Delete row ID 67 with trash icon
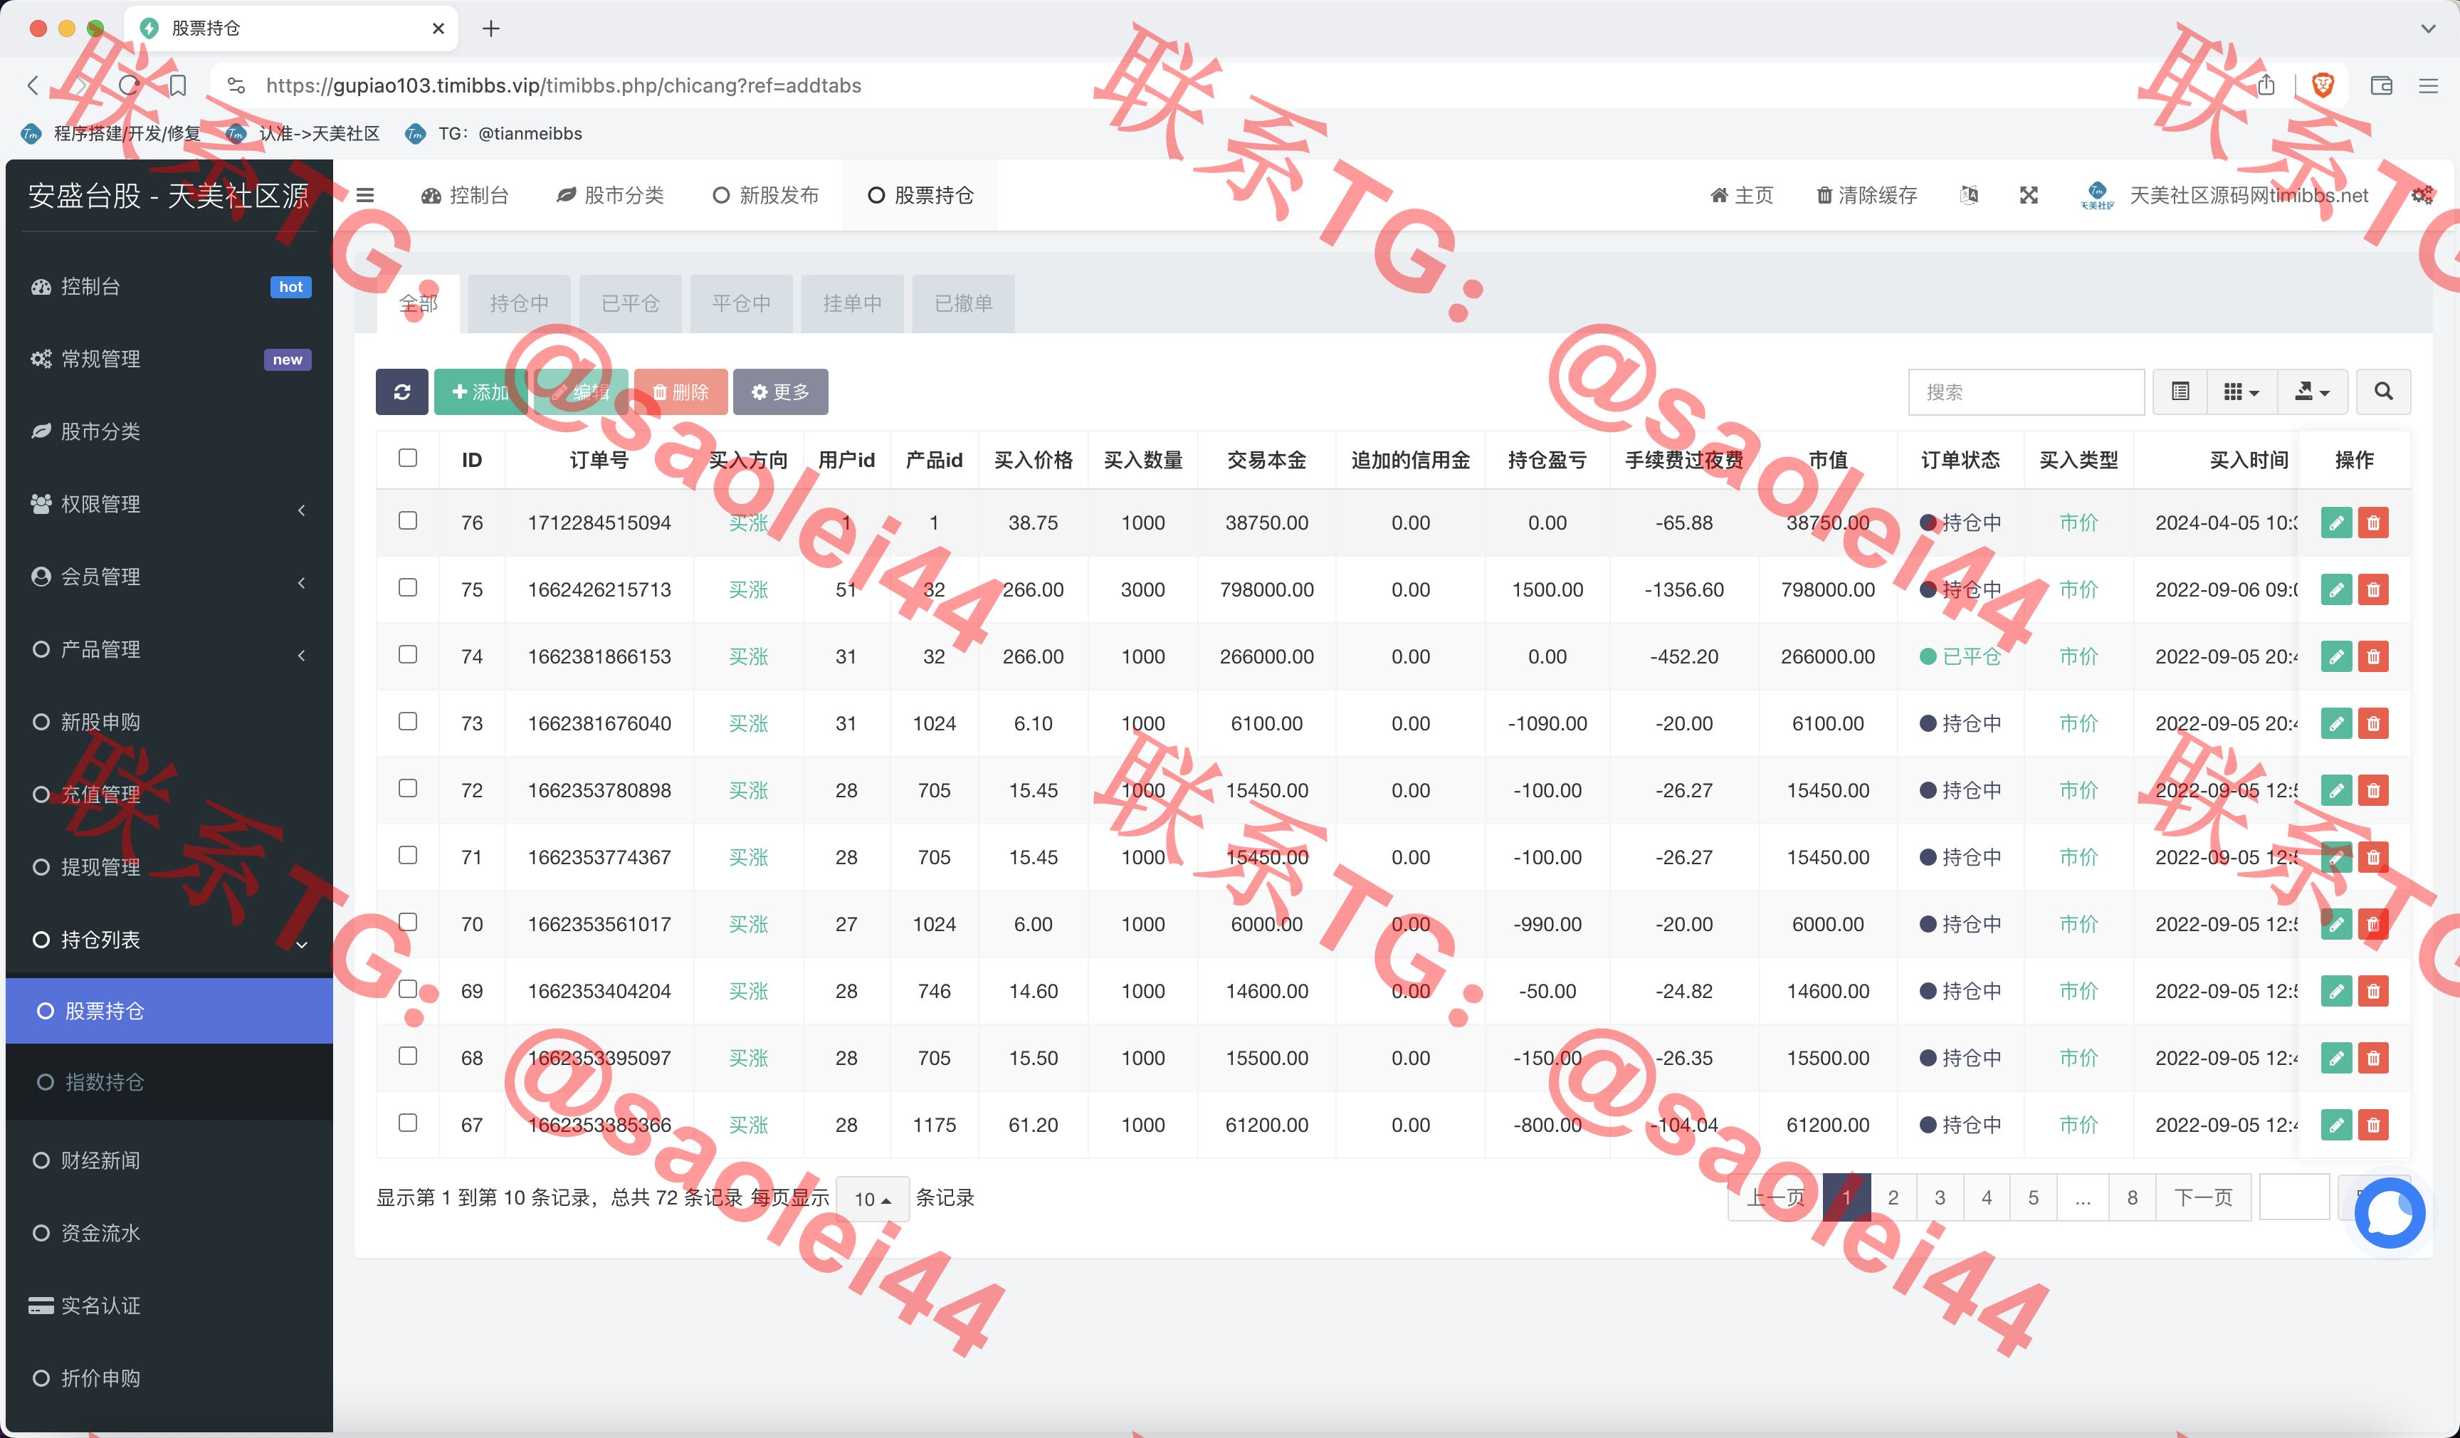The width and height of the screenshot is (2460, 1438). tap(2373, 1125)
